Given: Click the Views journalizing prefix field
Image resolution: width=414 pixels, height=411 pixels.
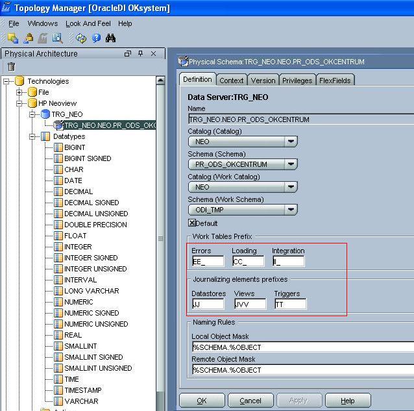Looking at the screenshot, I should point(250,304).
